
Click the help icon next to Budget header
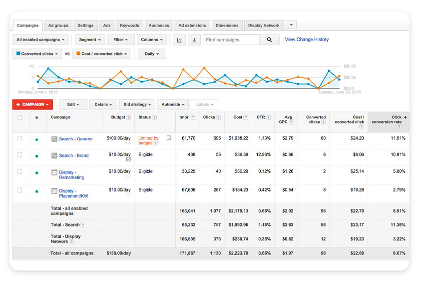(x=128, y=117)
